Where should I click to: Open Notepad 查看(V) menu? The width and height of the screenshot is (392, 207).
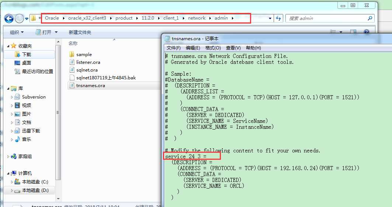point(233,48)
